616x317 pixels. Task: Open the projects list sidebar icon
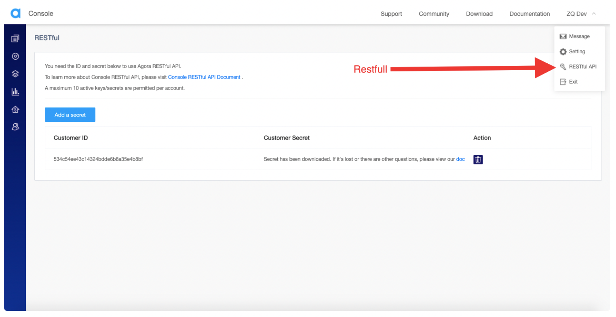pyautogui.click(x=15, y=39)
